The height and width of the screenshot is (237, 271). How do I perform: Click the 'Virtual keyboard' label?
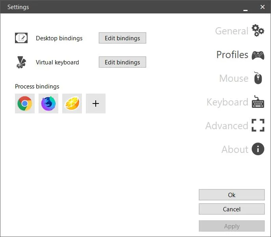[58, 62]
